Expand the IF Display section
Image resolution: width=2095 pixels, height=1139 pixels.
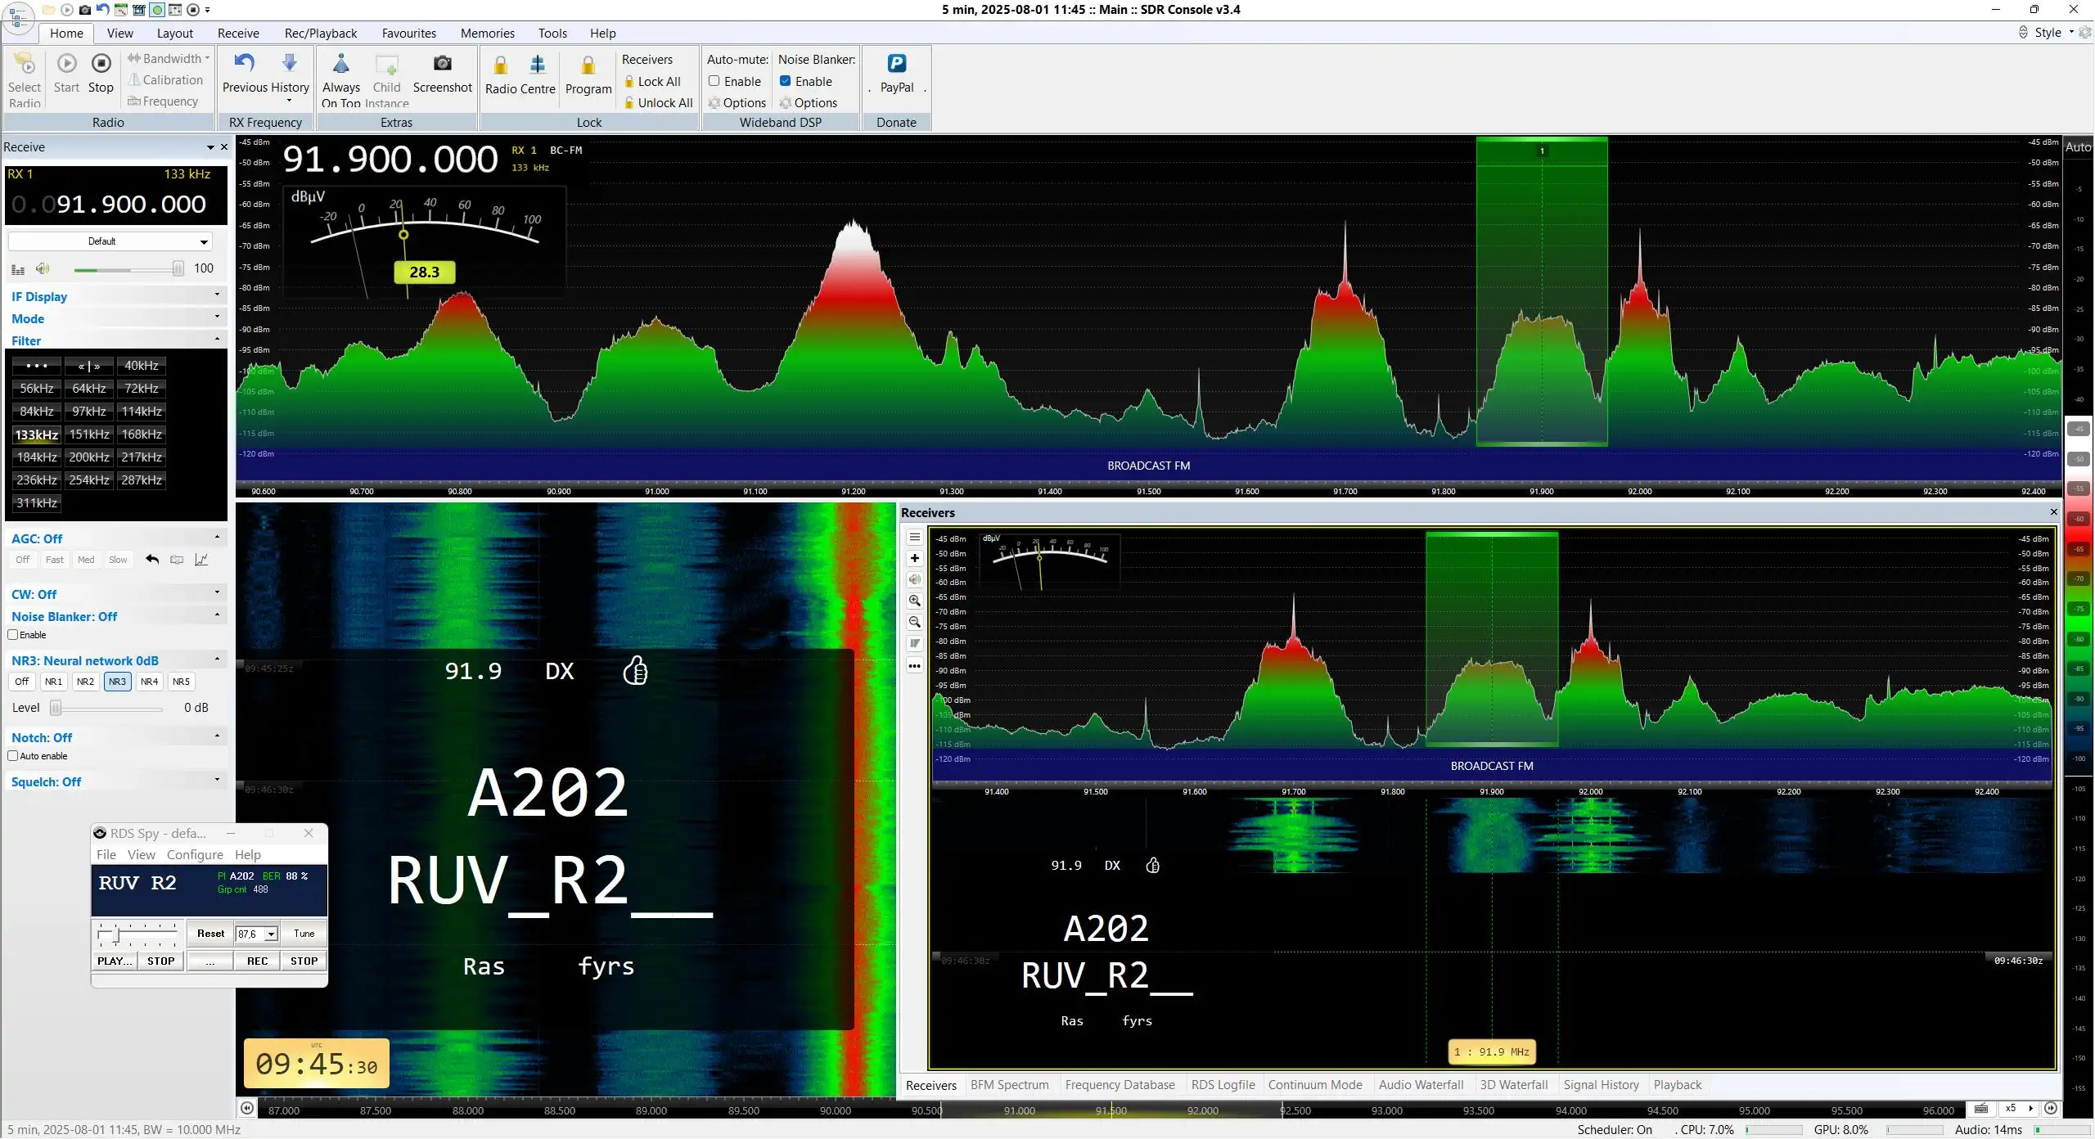[x=115, y=296]
